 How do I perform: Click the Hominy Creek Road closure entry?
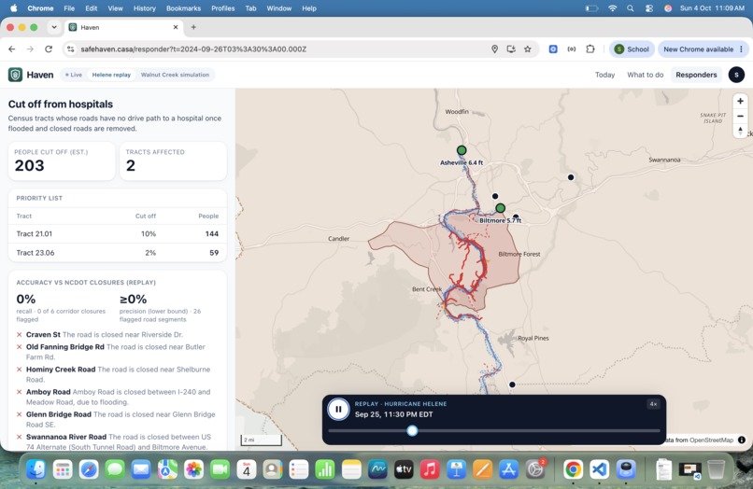click(117, 374)
